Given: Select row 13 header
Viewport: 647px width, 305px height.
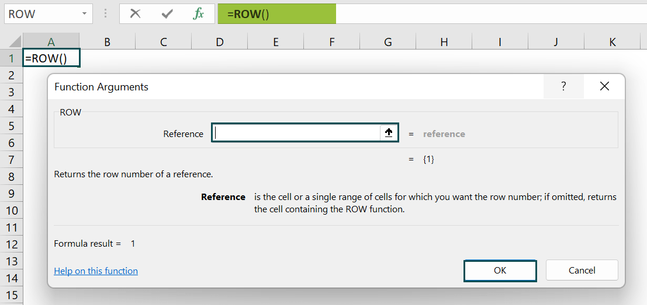Looking at the screenshot, I should (12, 261).
